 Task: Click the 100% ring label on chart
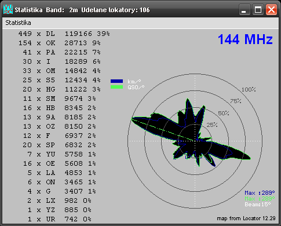[249, 90]
